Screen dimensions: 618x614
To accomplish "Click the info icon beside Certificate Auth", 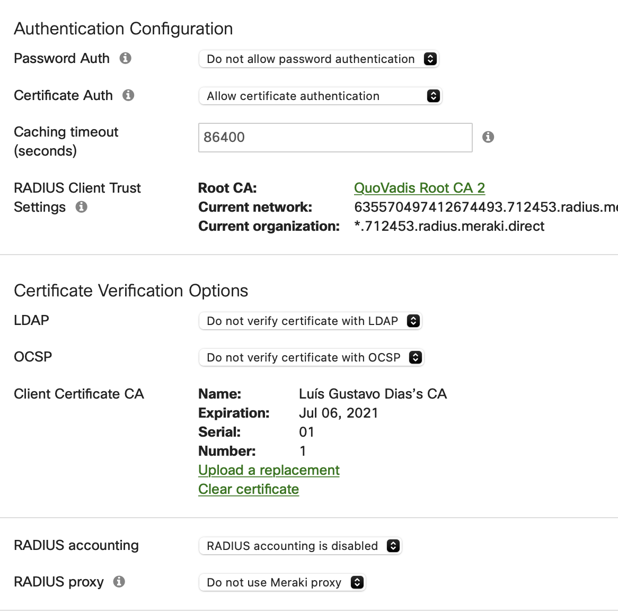I will 128,95.
